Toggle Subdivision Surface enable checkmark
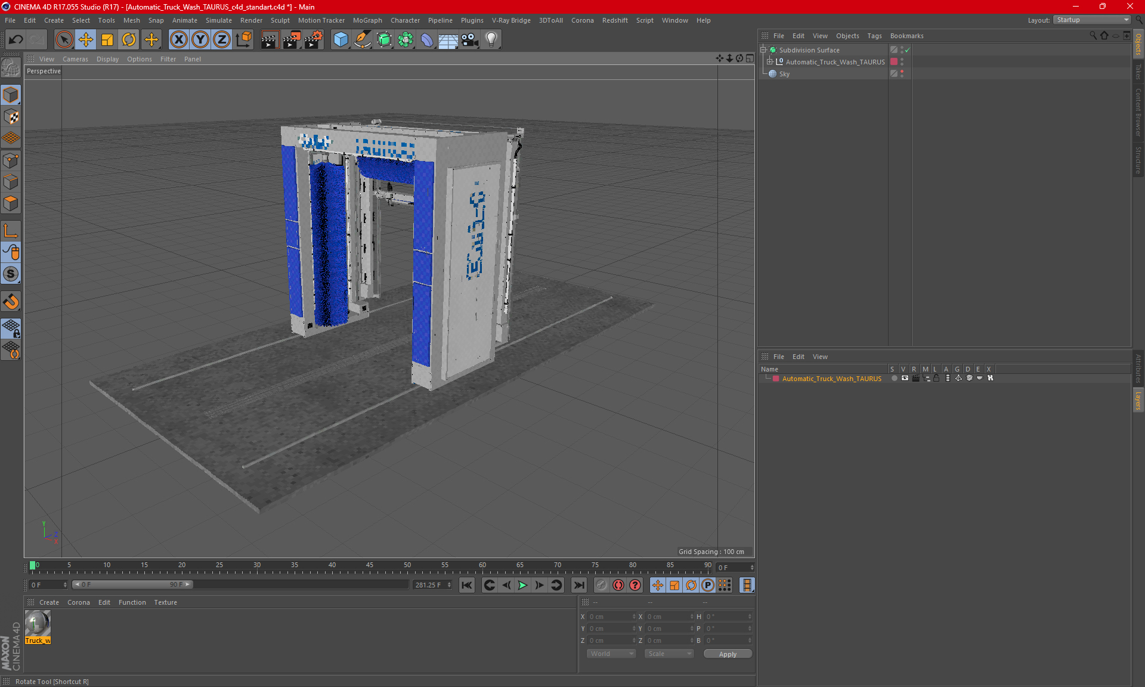Screen dimensions: 1145x687 pyautogui.click(x=908, y=50)
